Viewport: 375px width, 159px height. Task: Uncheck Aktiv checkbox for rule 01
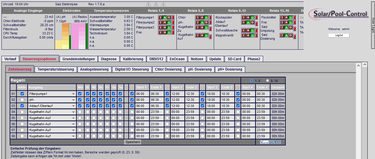pos(22,93)
